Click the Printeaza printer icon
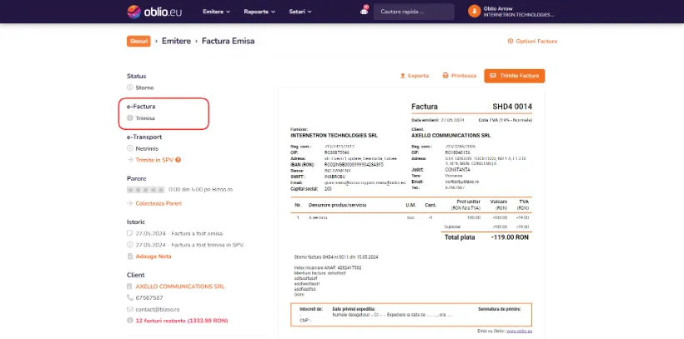 tap(445, 76)
